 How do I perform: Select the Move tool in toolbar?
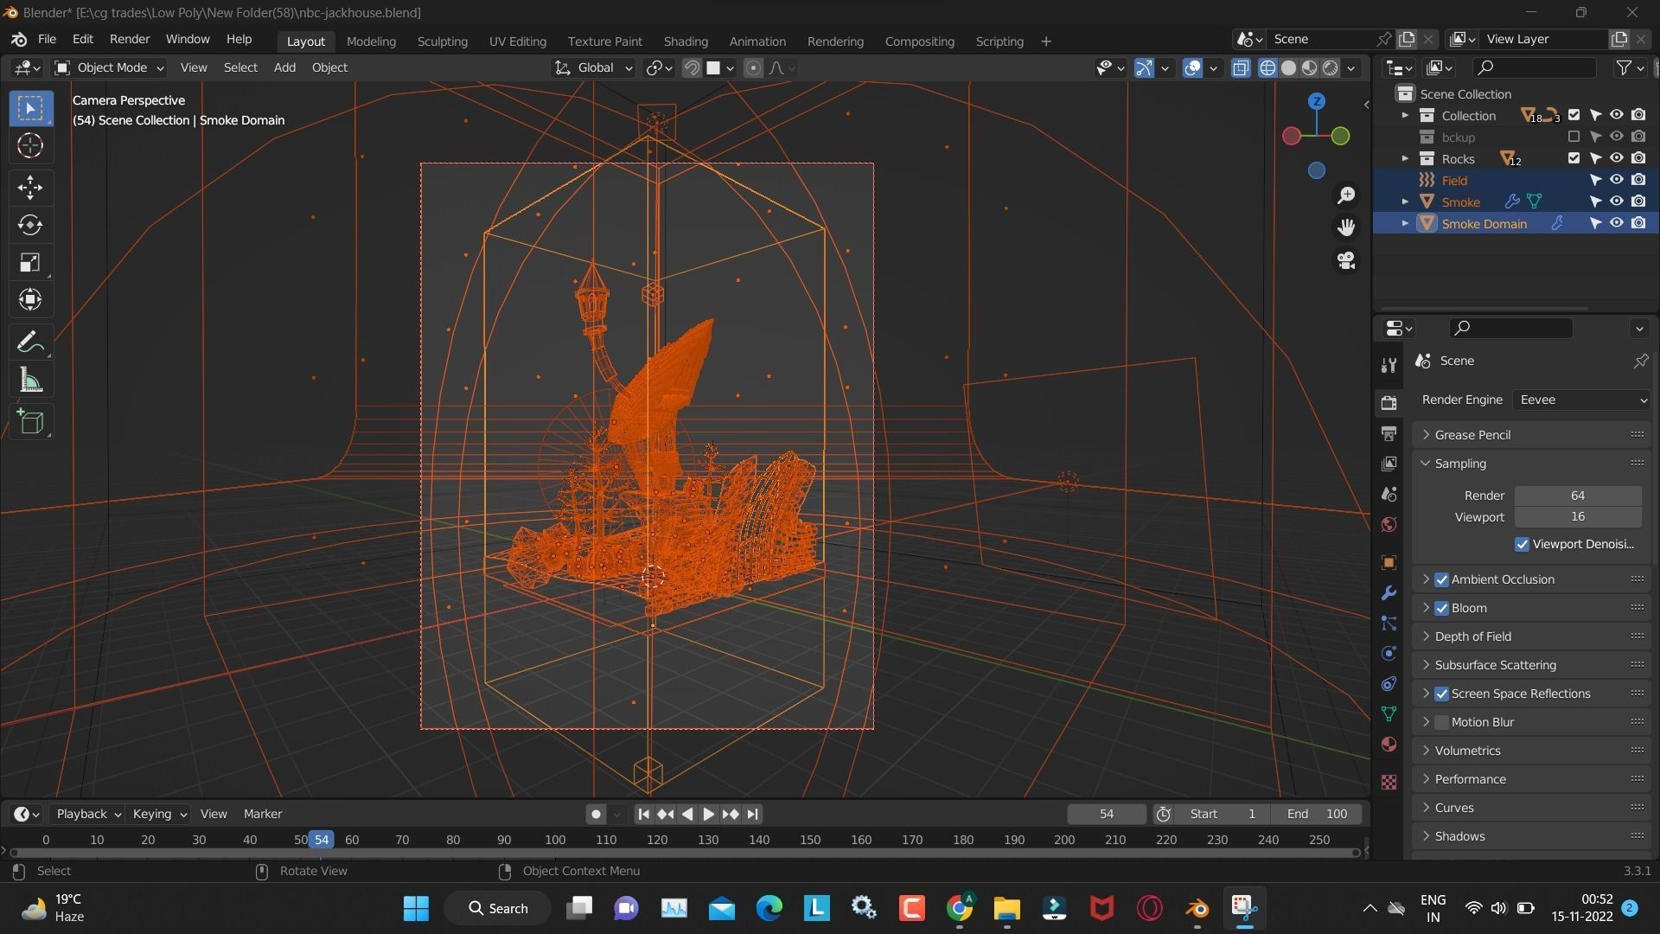(30, 188)
